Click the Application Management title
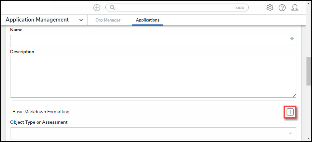The width and height of the screenshot is (312, 142). click(x=37, y=20)
